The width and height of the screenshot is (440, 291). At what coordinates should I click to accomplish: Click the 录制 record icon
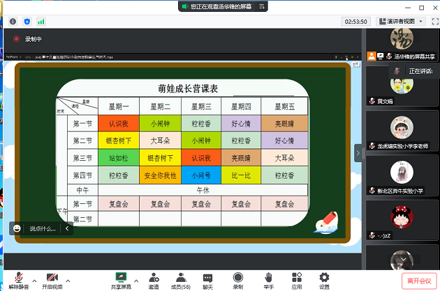237,279
